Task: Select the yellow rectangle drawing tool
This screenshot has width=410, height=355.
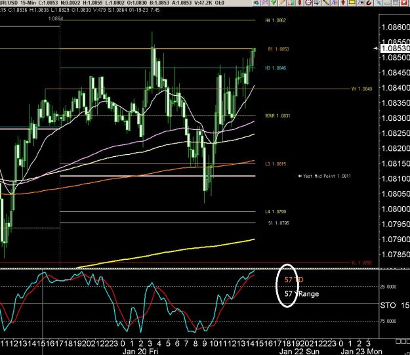Action: click(352, 3)
